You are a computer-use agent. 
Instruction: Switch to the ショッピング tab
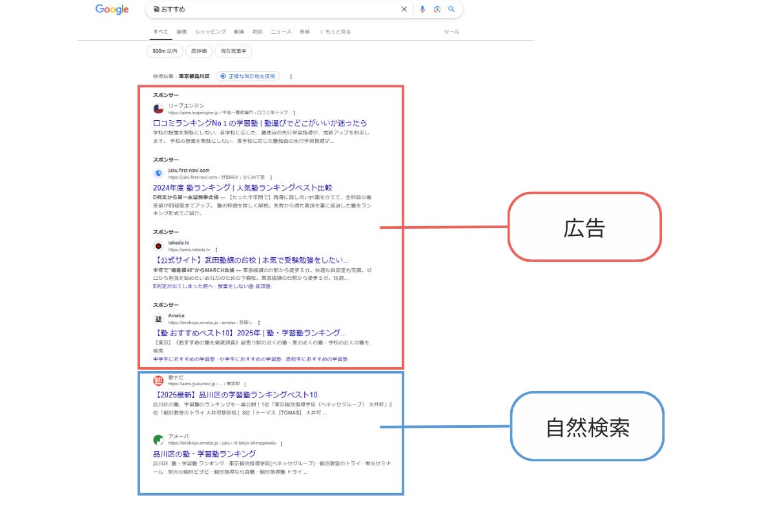[x=211, y=32]
